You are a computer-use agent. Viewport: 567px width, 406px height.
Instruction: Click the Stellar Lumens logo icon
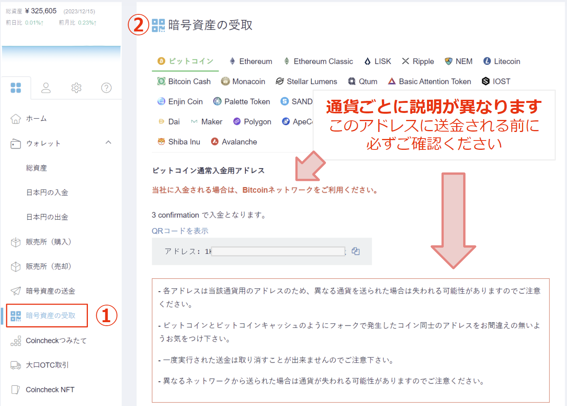(x=280, y=81)
